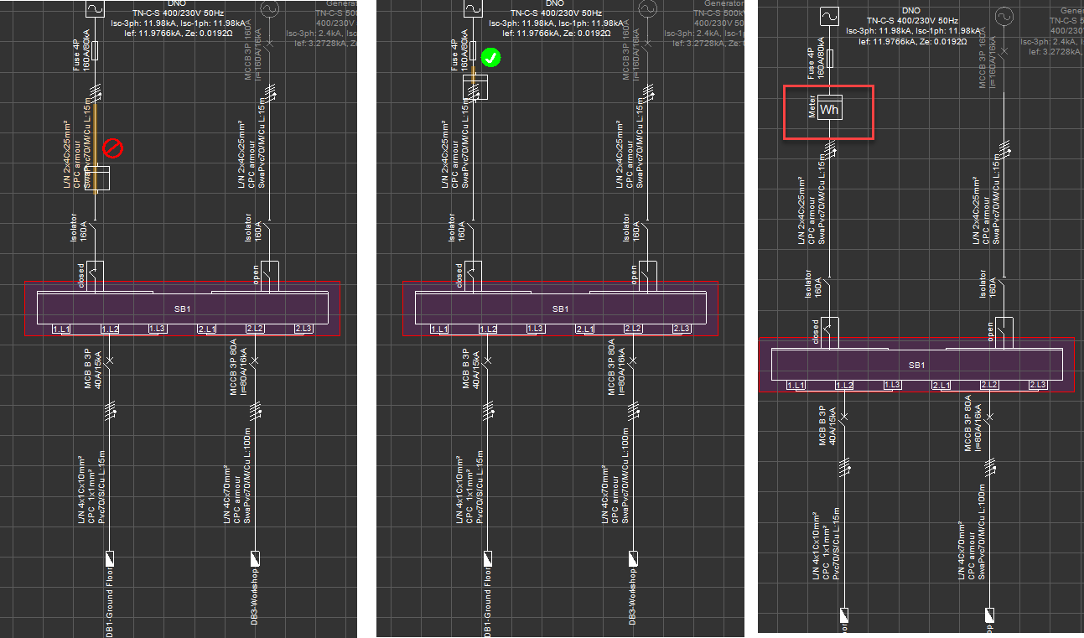Click terminal 2.L3 on SB1 in left diagram
The width and height of the screenshot is (1084, 638).
point(304,327)
